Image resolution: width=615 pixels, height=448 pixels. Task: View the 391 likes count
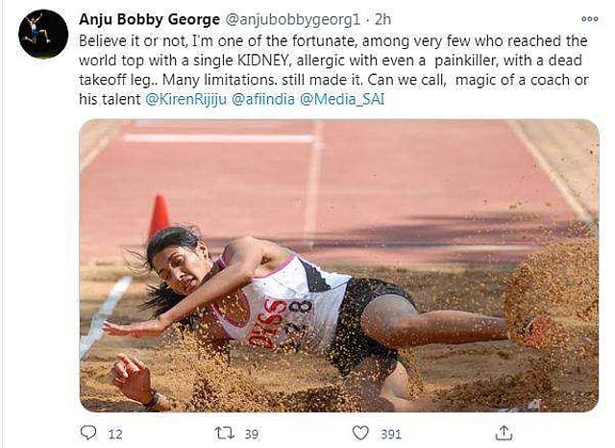click(391, 435)
